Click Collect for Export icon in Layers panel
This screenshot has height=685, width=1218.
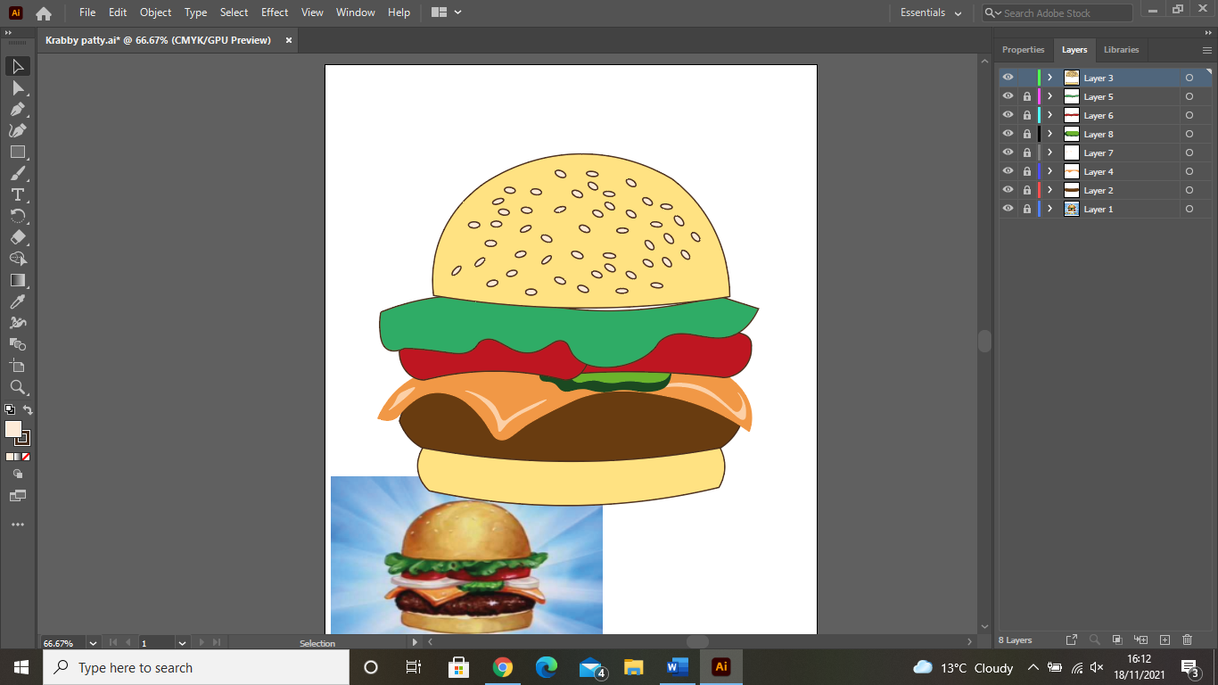(x=1072, y=640)
